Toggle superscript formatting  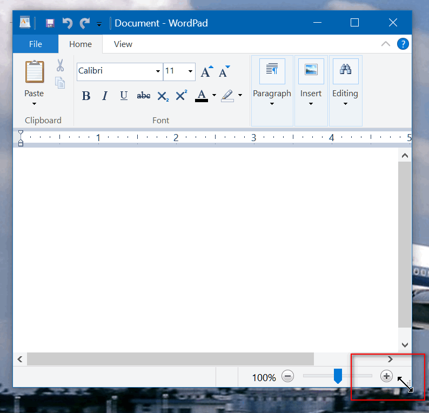182,95
